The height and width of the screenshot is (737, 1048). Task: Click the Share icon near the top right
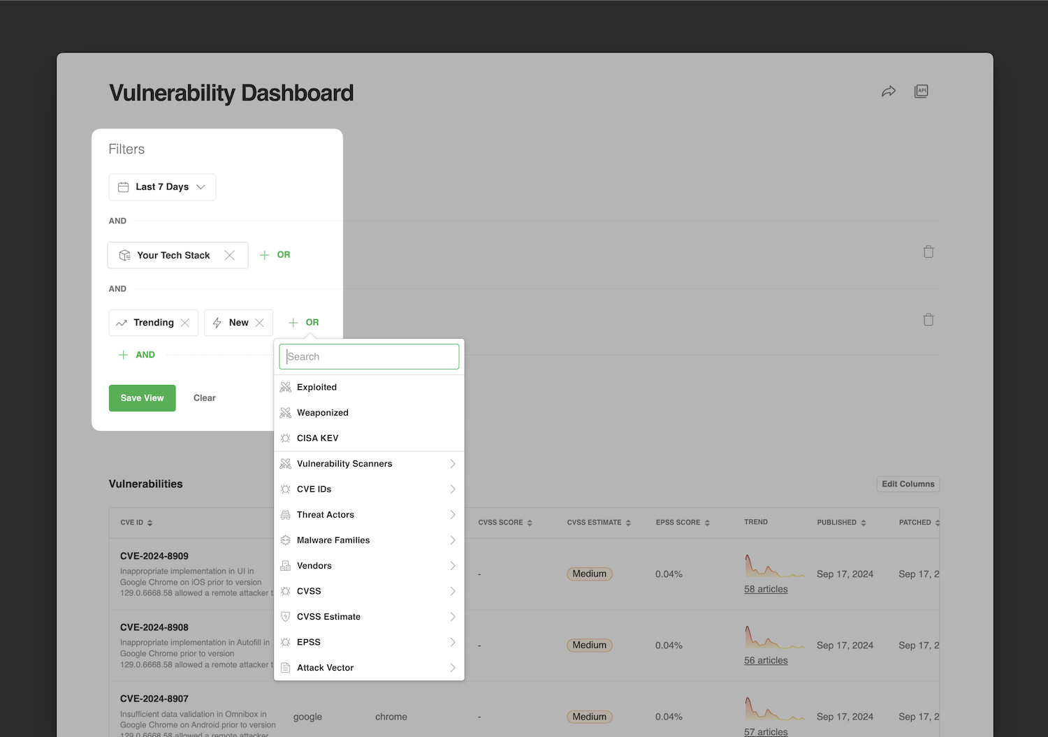pyautogui.click(x=889, y=91)
